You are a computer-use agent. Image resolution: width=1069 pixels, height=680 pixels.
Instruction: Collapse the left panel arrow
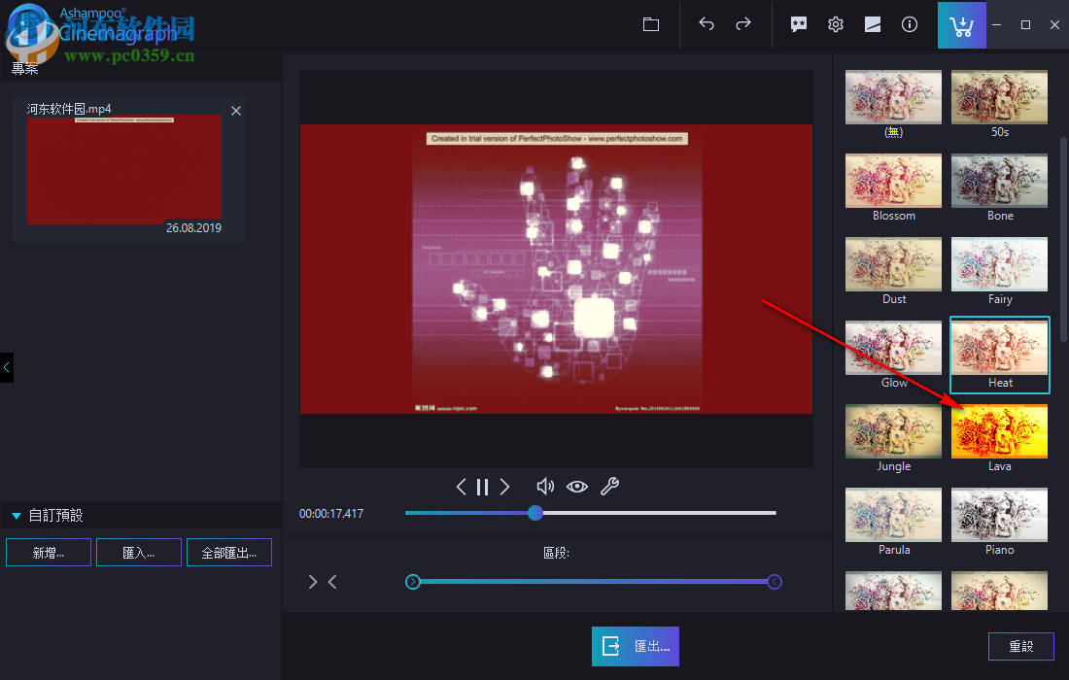click(x=7, y=367)
